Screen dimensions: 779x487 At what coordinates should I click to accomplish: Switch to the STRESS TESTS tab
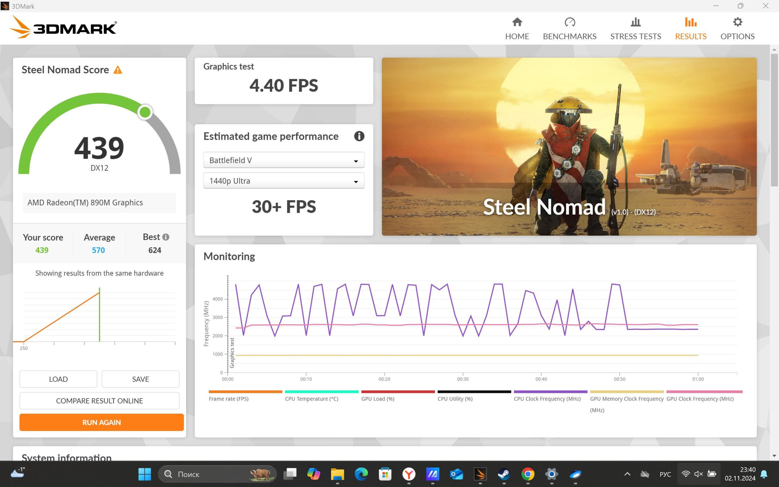635,29
